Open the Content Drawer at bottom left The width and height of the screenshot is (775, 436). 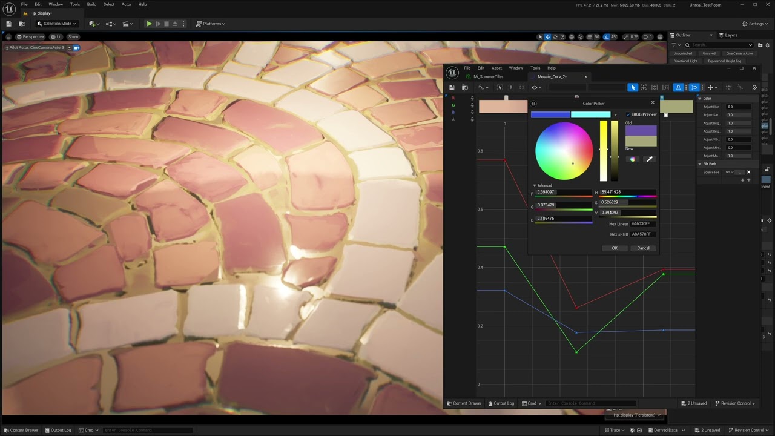[x=21, y=430]
